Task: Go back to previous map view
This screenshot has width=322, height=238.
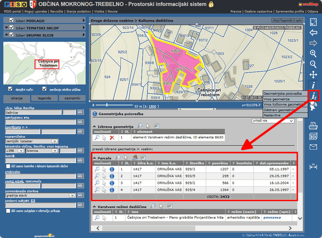Action: tap(313, 33)
